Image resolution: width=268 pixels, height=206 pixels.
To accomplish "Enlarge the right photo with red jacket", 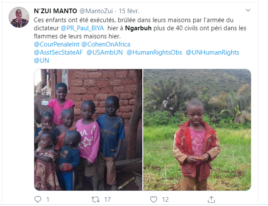I will click(x=197, y=130).
